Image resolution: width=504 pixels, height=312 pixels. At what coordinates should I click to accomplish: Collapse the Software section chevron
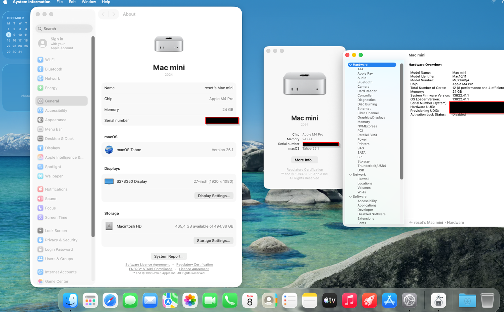[350, 197]
